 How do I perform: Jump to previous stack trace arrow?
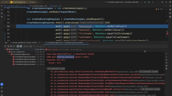[x=166, y=54]
